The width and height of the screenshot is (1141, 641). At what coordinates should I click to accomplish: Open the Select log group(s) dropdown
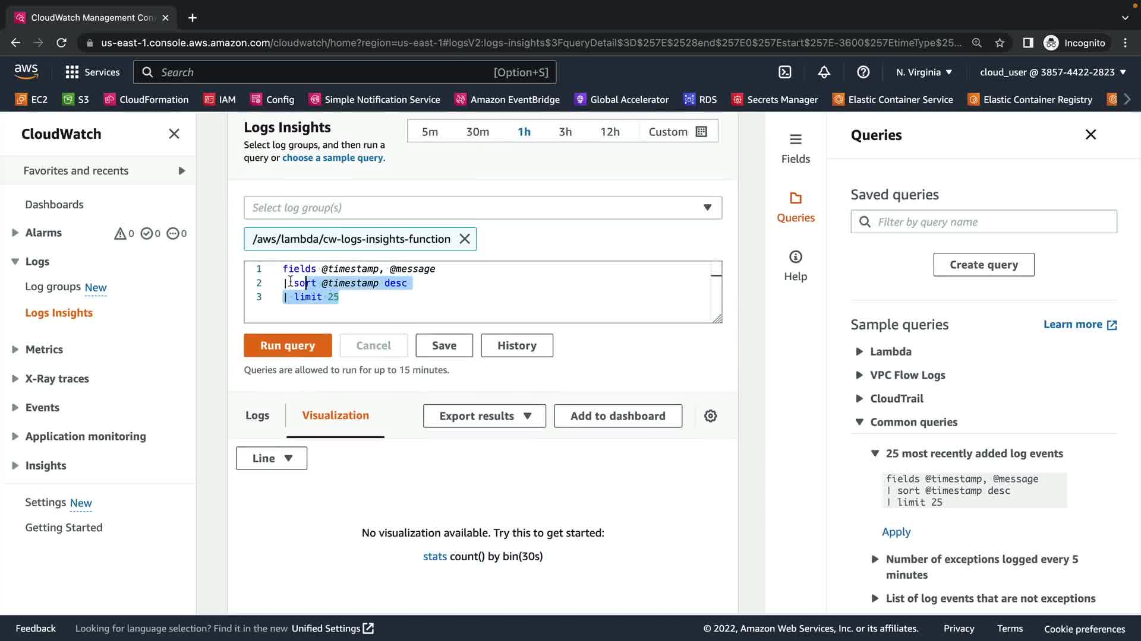[x=483, y=208]
